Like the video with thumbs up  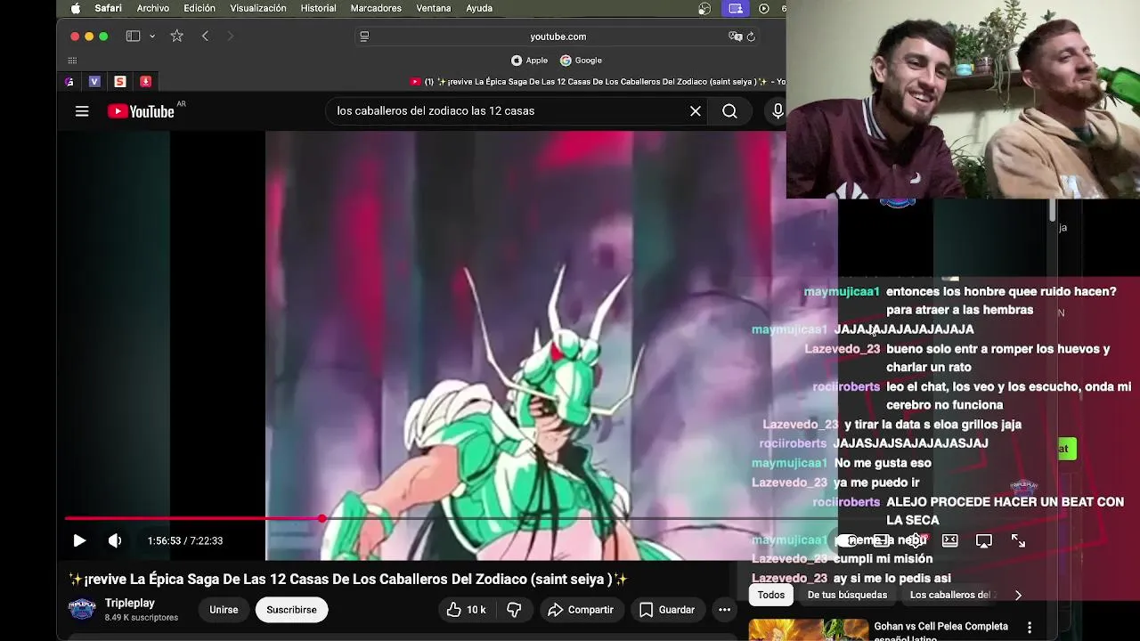466,610
